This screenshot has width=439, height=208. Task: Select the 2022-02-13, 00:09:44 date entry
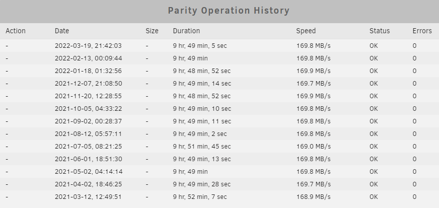(x=88, y=58)
